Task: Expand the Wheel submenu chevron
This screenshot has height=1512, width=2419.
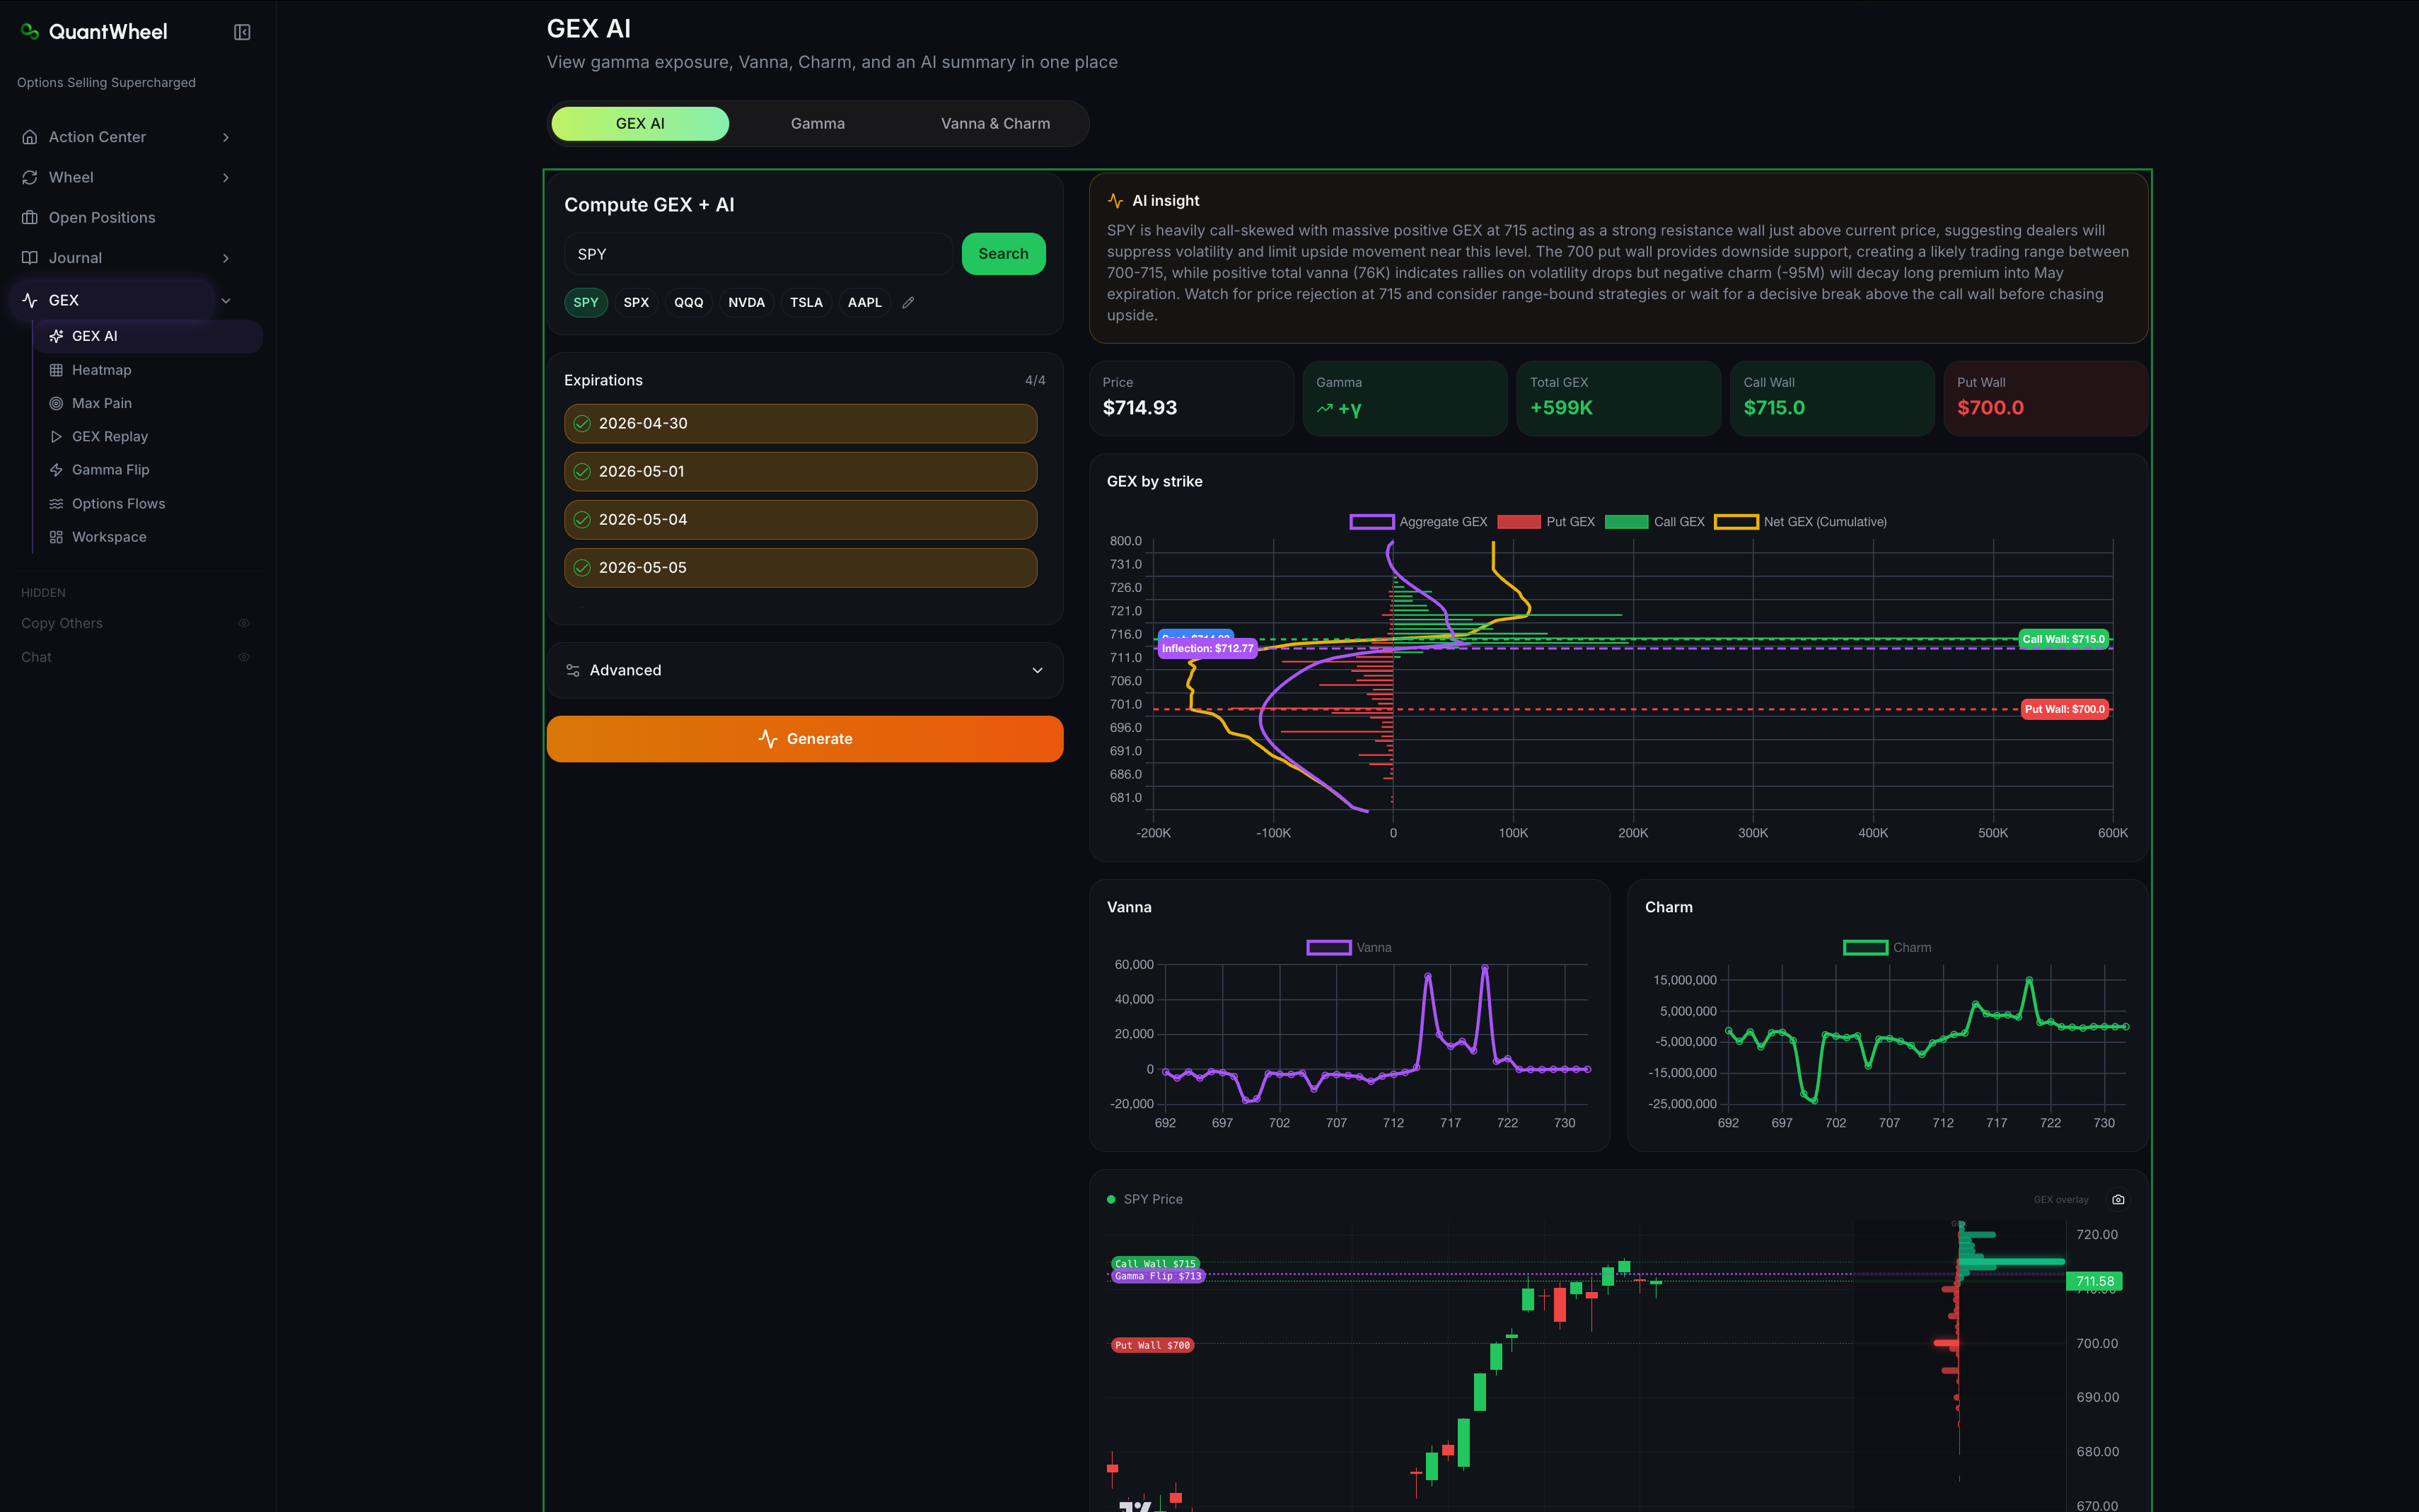Action: point(226,177)
